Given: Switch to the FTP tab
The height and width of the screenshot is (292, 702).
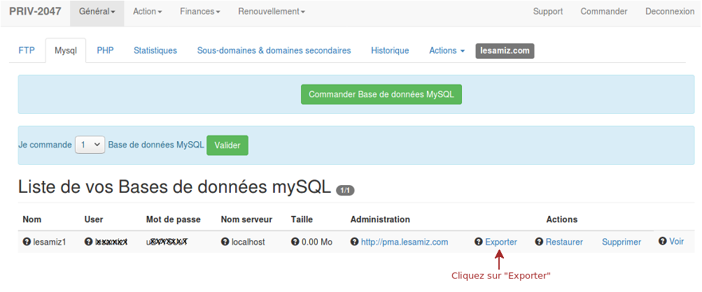Looking at the screenshot, I should tap(27, 50).
